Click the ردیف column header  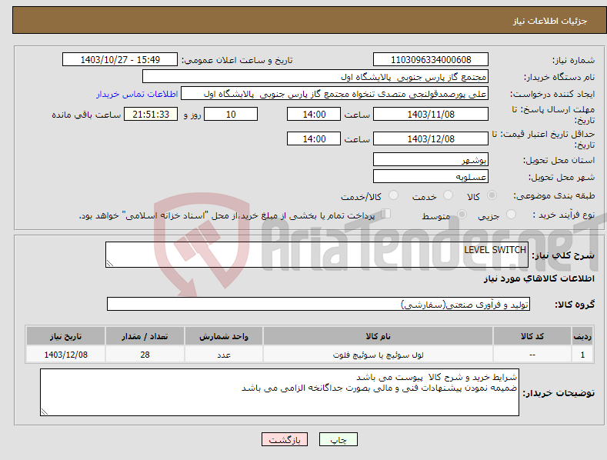tap(582, 336)
